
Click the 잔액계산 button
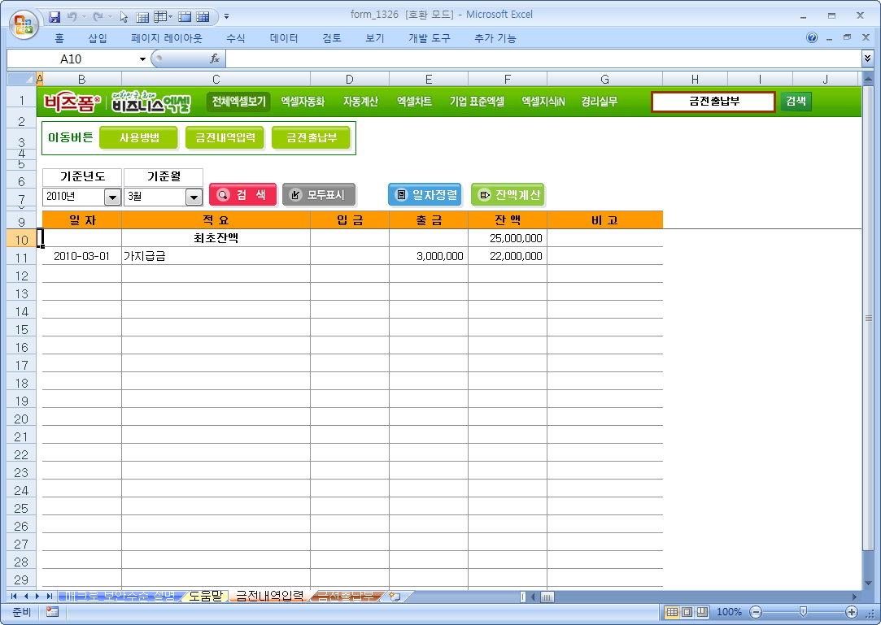[508, 195]
